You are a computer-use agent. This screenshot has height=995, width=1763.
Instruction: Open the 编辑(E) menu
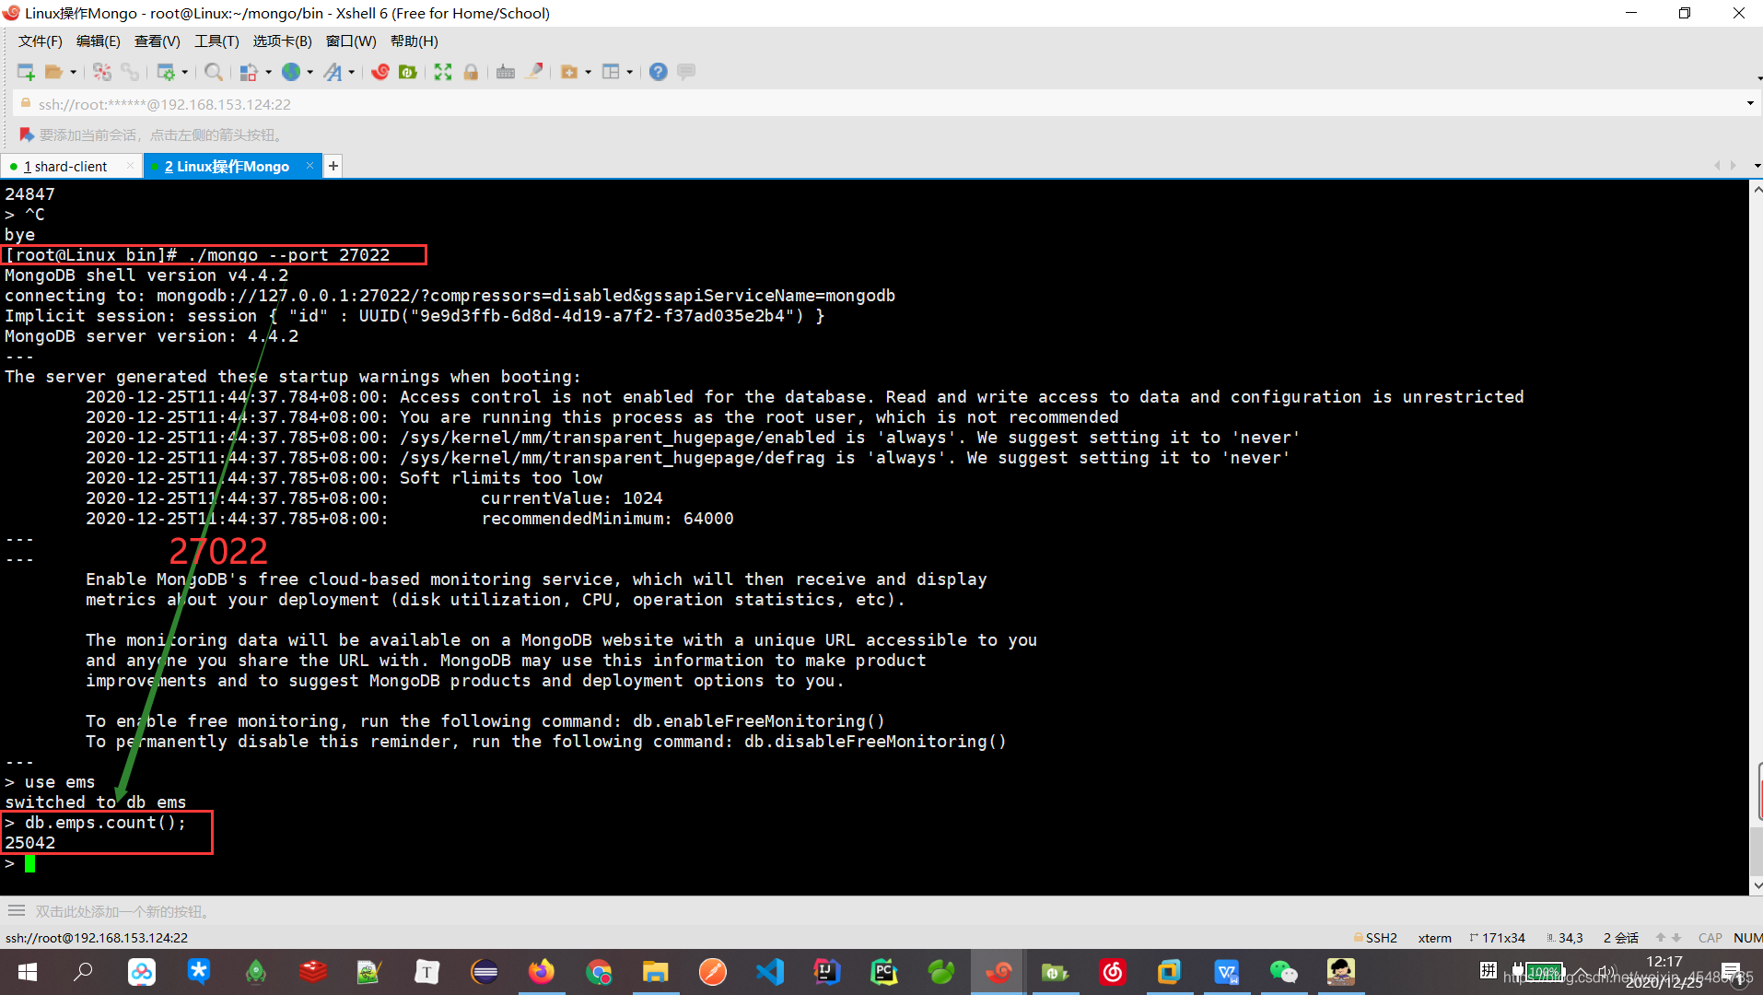[99, 41]
